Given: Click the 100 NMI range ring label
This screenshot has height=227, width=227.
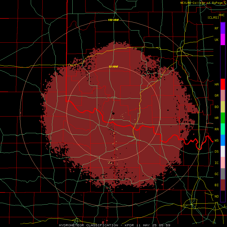Looking at the screenshot, I should click(x=113, y=20).
